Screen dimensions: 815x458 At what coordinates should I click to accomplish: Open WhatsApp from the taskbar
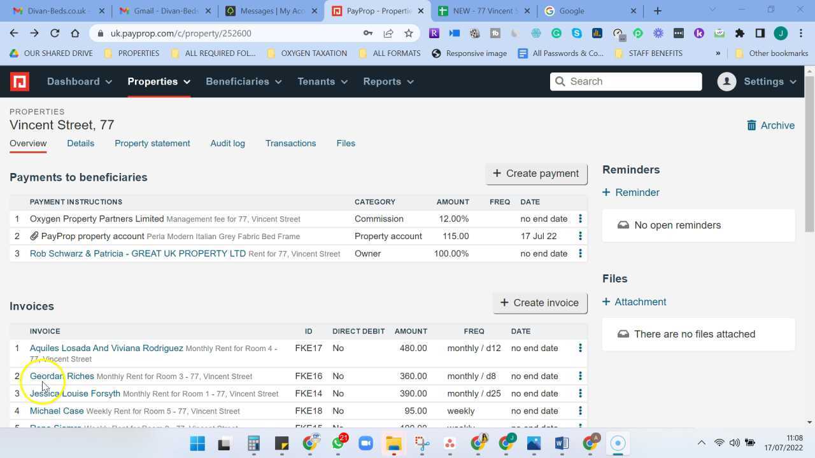[x=337, y=443]
